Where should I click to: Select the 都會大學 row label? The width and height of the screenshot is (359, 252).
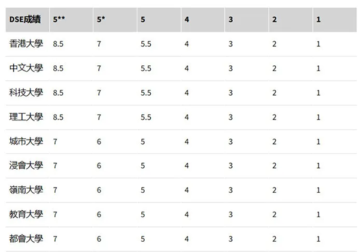(26, 239)
